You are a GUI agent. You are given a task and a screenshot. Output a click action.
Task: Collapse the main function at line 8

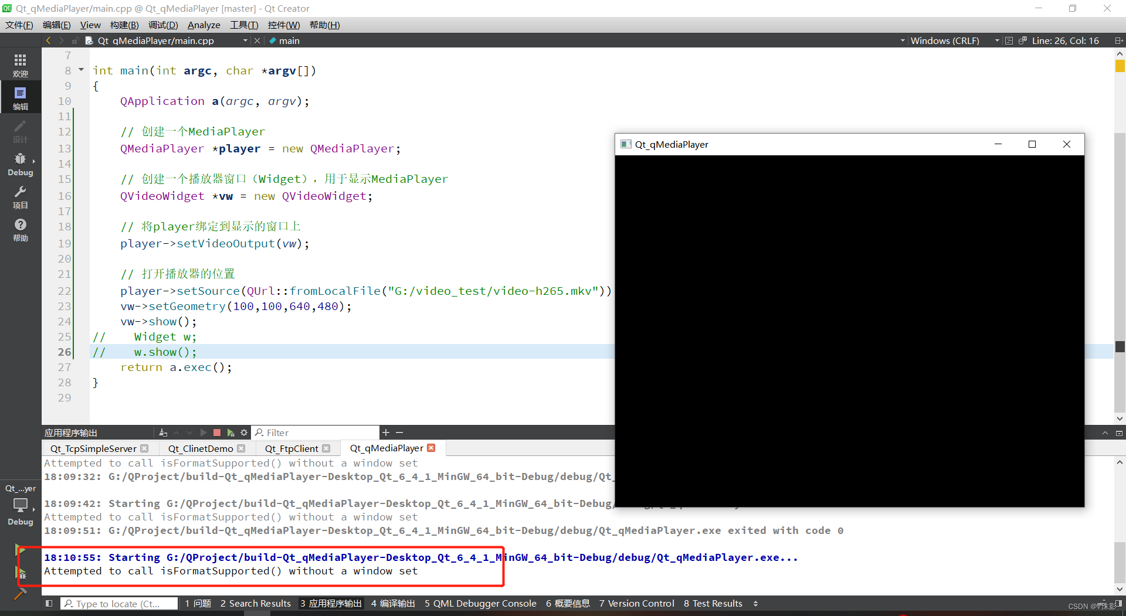[80, 70]
